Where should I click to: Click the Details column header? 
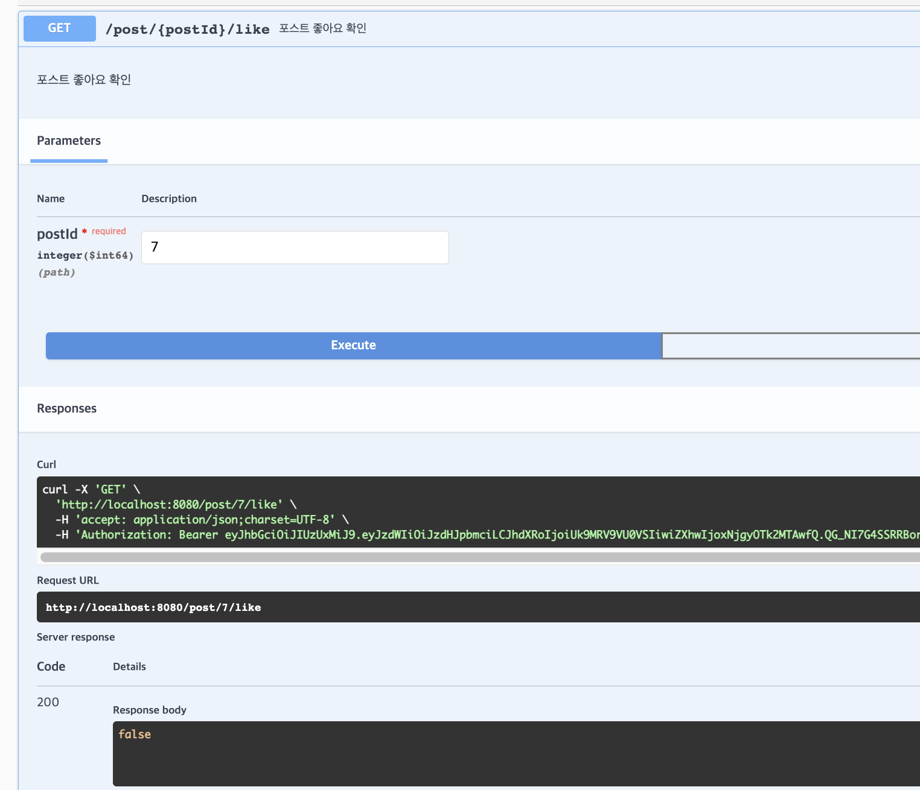tap(130, 666)
